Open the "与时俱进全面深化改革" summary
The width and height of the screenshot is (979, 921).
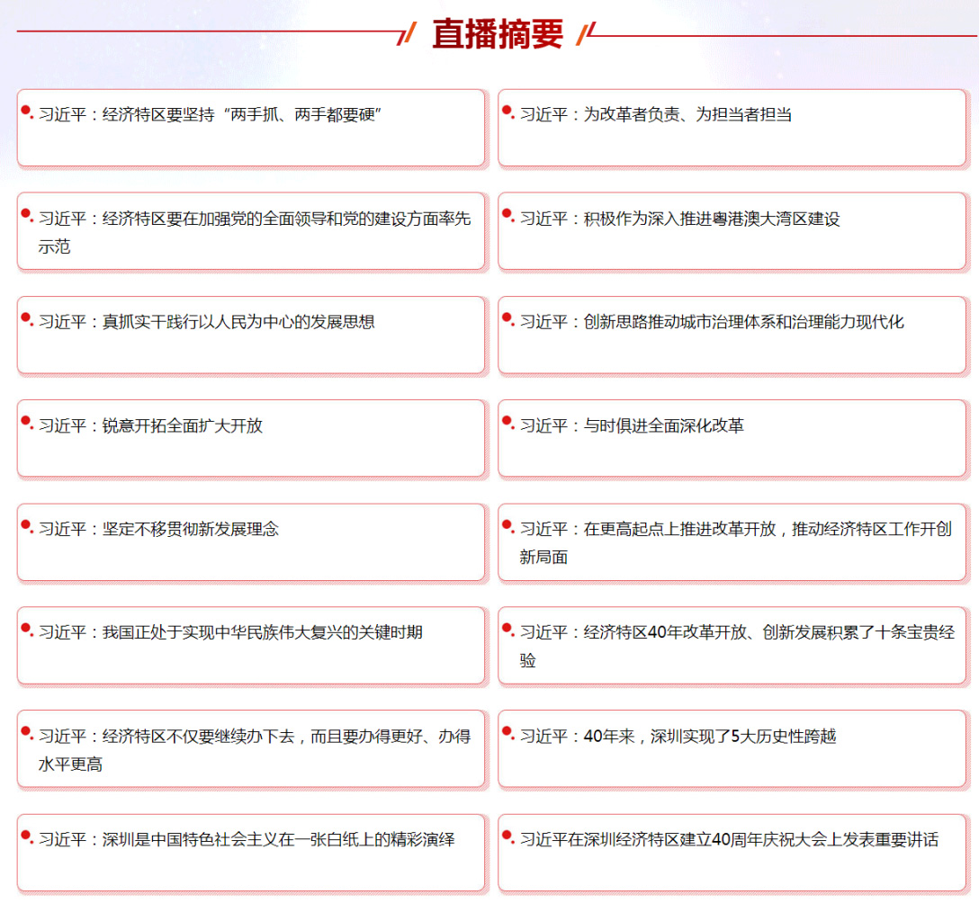pos(632,425)
